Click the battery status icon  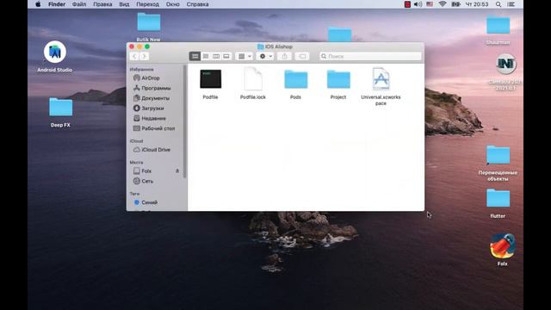coord(455,4)
